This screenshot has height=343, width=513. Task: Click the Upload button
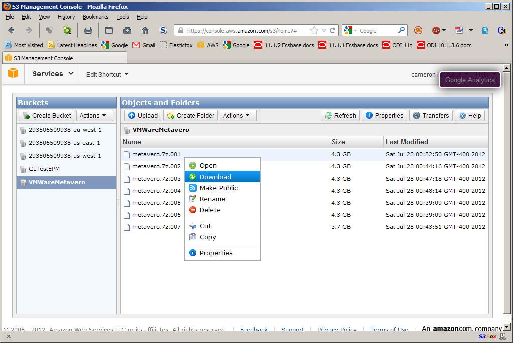143,116
